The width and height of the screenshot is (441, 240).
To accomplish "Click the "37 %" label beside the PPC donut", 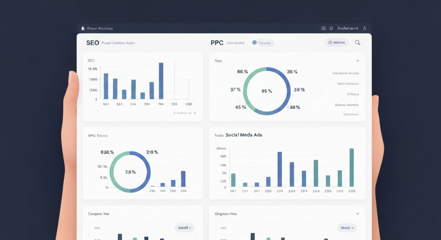I will [236, 90].
